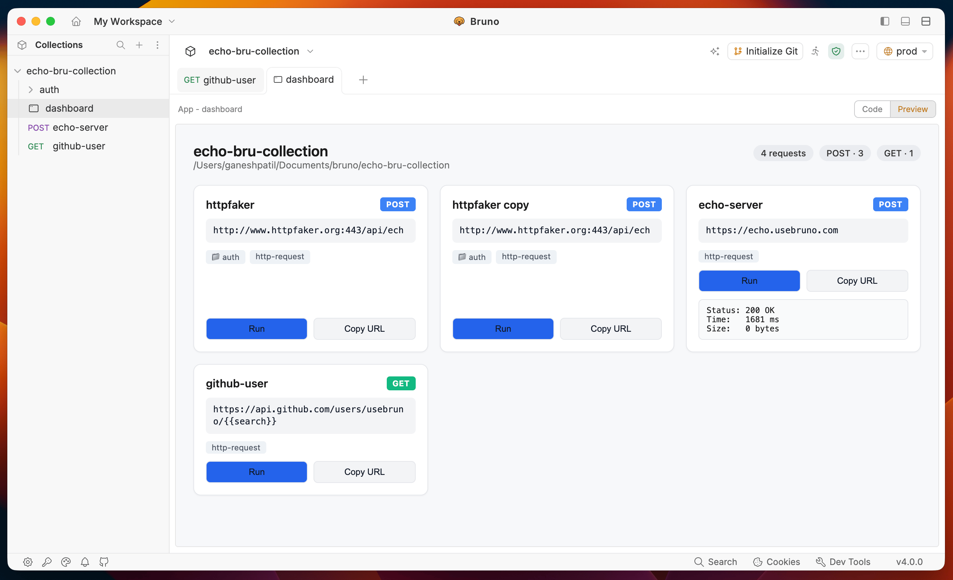The height and width of the screenshot is (580, 953).
Task: Open Cookies from the status bar
Action: (776, 562)
